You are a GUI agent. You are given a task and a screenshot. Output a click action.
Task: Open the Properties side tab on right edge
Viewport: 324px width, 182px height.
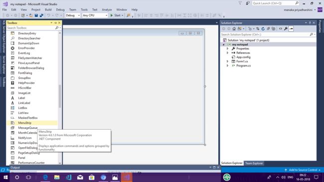(320, 26)
